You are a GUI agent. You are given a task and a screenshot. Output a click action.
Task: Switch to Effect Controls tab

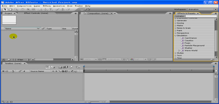point(36,13)
